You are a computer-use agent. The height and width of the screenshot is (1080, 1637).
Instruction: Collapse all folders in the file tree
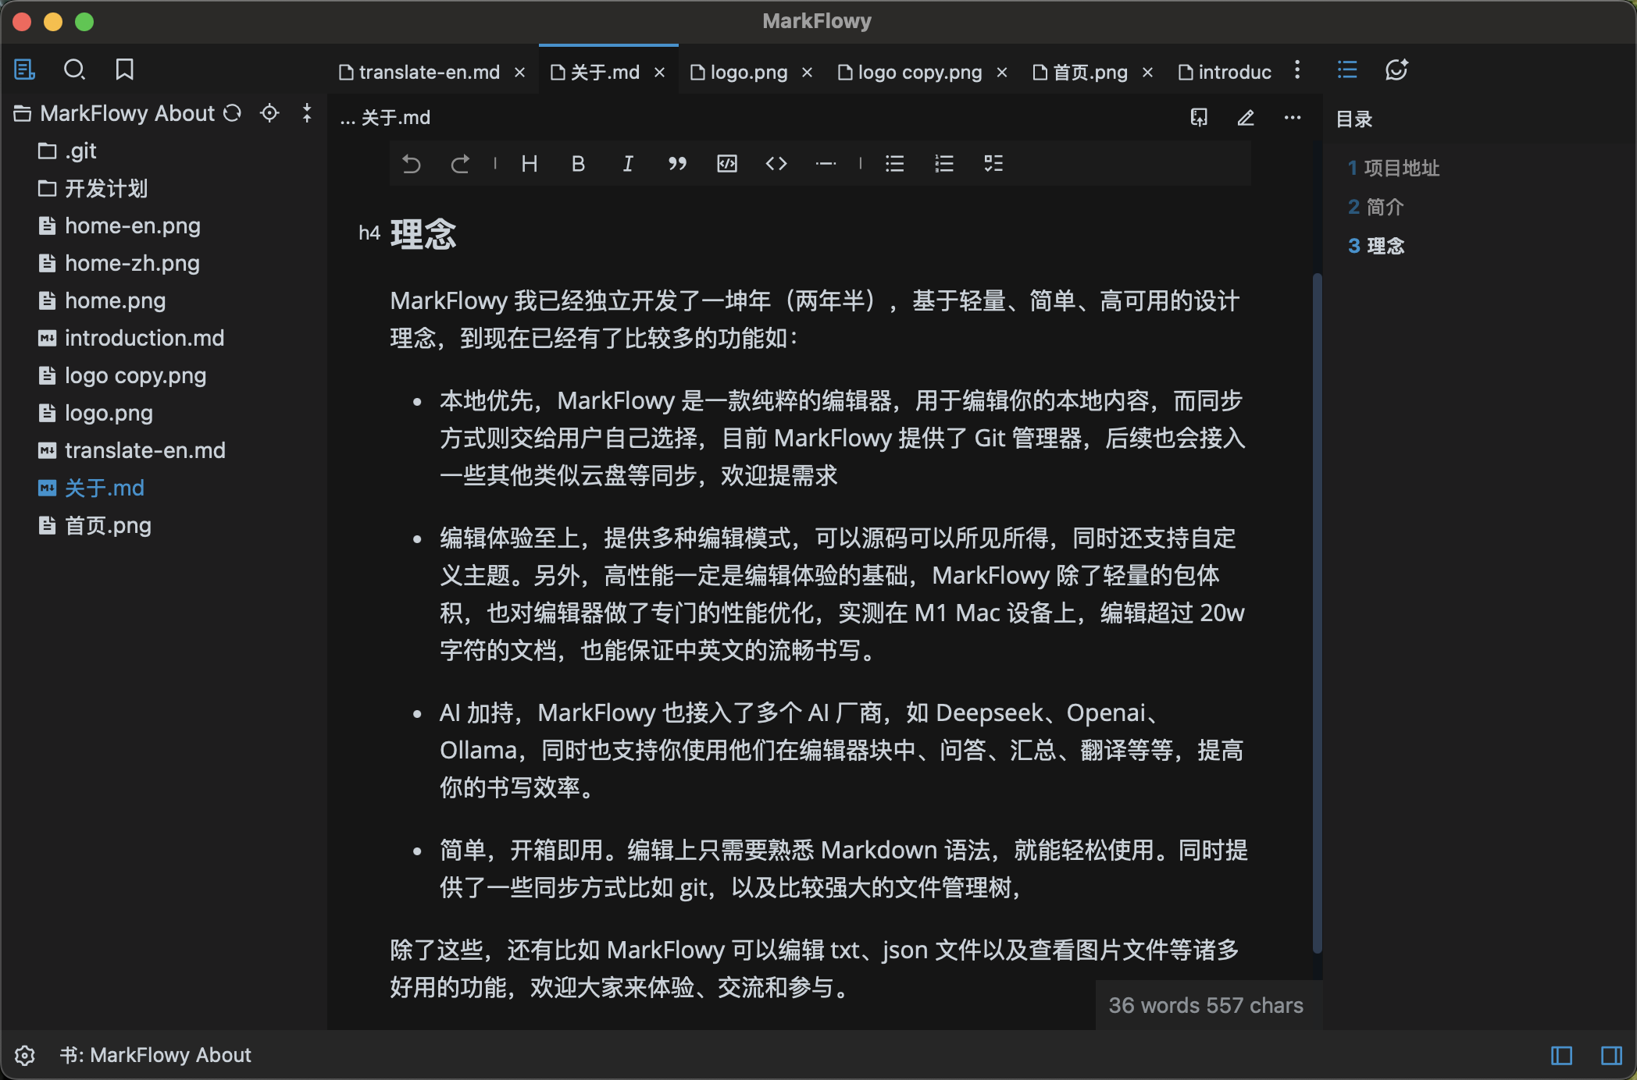click(306, 113)
